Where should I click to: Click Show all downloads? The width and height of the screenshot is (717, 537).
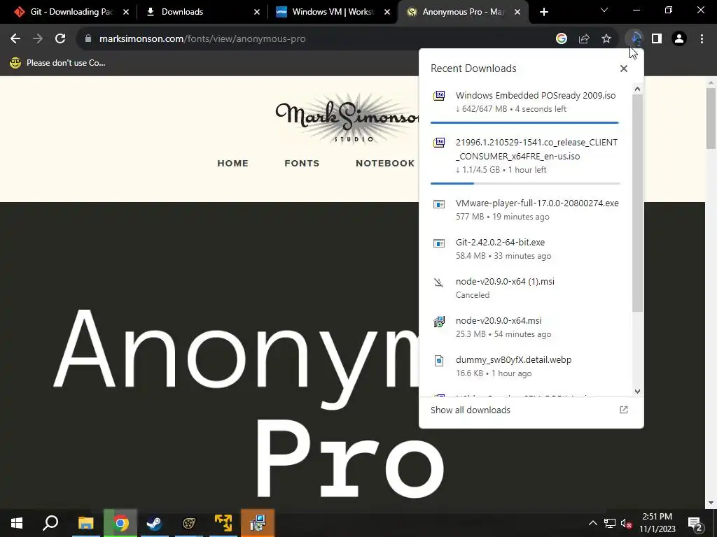(470, 410)
